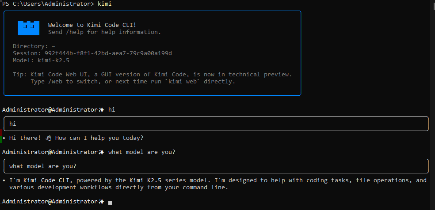Click inside the 'hi' message box
This screenshot has width=435, height=210.
(x=216, y=124)
